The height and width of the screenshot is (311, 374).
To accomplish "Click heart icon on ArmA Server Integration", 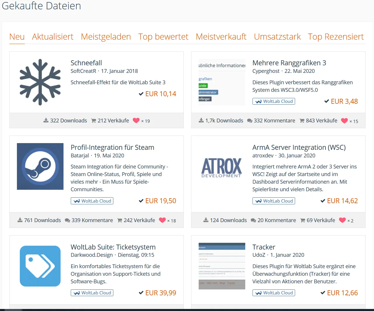I will coord(342,220).
